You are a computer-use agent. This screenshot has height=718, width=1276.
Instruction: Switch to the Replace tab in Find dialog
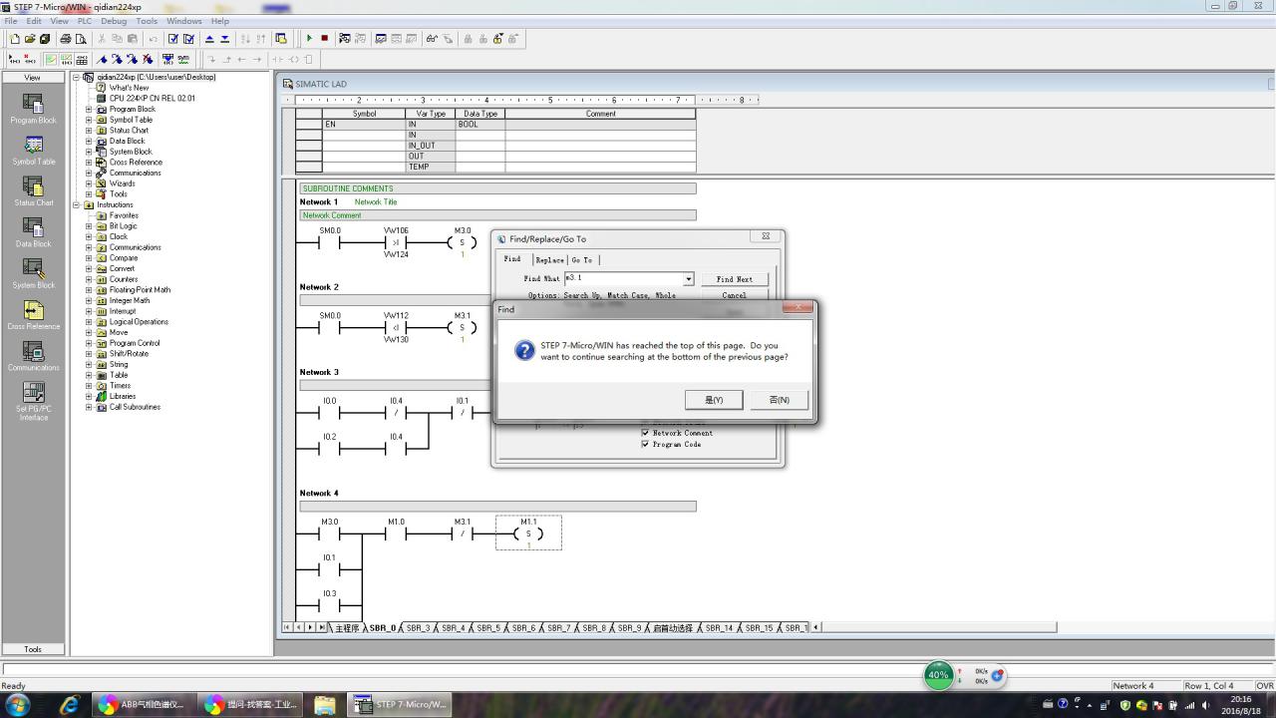549,259
